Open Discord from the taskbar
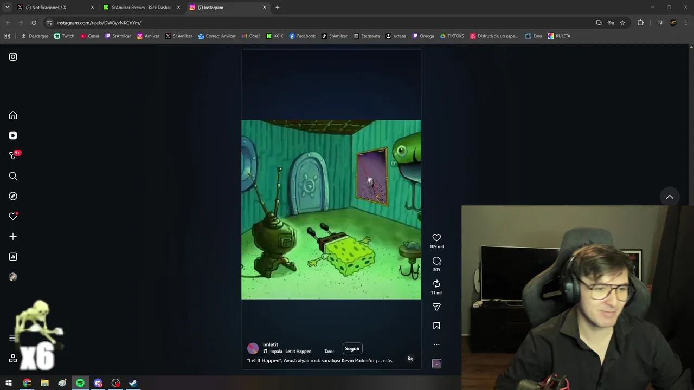The image size is (694, 390). tap(98, 383)
